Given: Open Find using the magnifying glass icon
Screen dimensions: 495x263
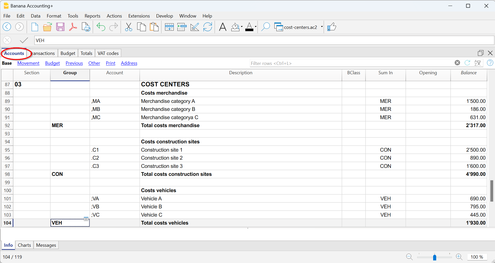Looking at the screenshot, I should 265,27.
